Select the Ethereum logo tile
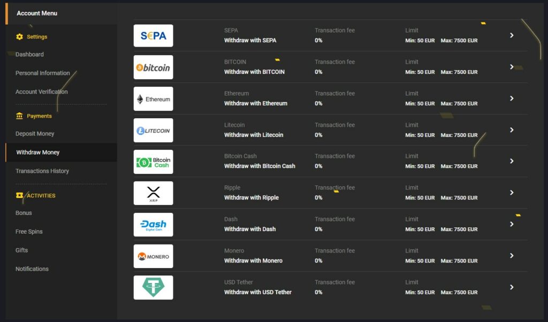Viewport: 548px width, 322px height. [x=153, y=99]
